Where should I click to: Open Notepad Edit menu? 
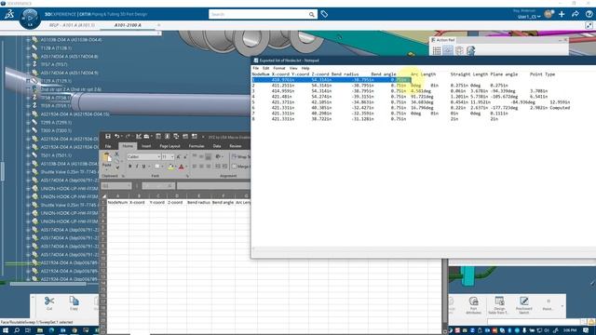pos(265,68)
